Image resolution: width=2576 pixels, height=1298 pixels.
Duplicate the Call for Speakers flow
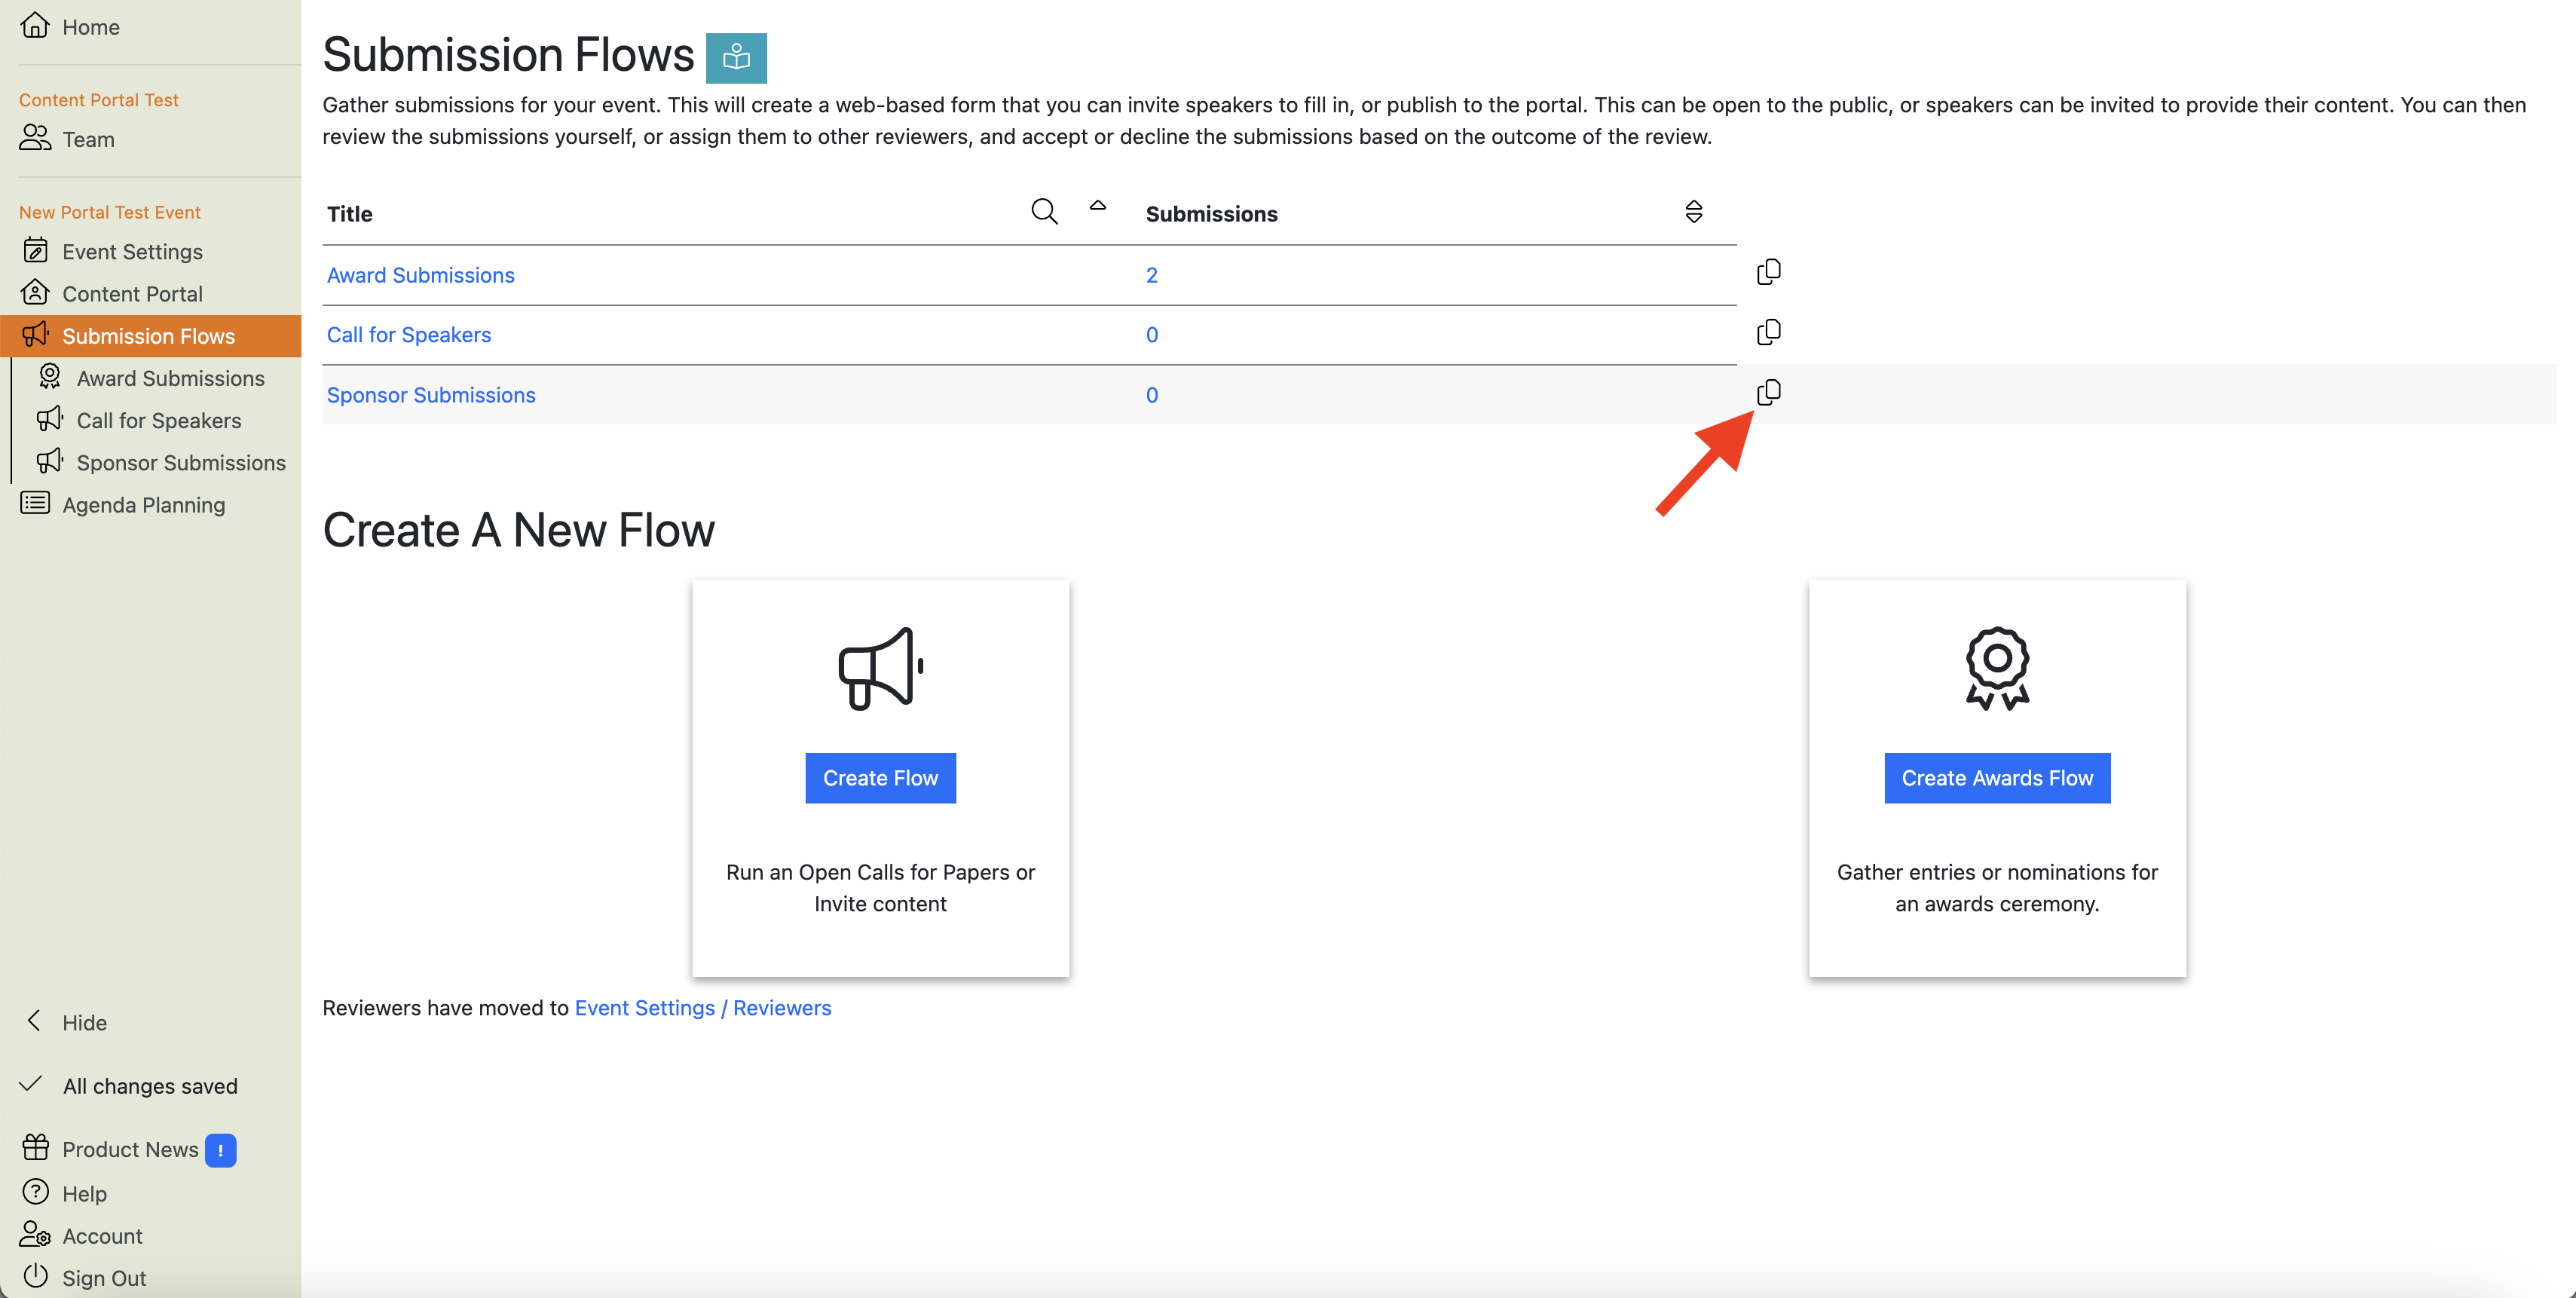pyautogui.click(x=1768, y=331)
